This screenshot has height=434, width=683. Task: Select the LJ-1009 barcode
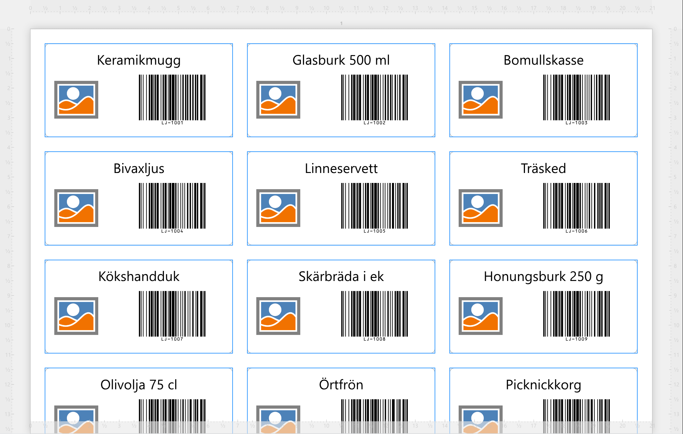pos(576,316)
